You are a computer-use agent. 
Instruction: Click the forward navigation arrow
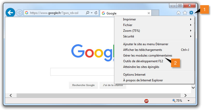coord(19,13)
